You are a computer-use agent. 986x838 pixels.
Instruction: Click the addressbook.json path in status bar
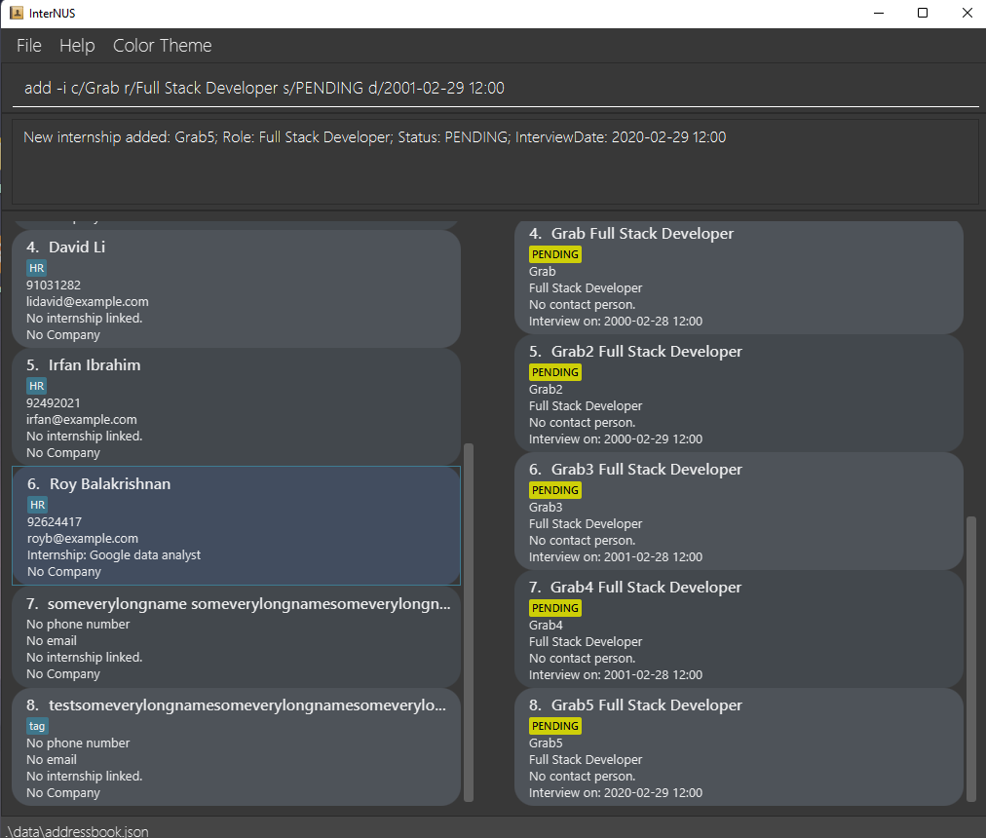(x=77, y=831)
